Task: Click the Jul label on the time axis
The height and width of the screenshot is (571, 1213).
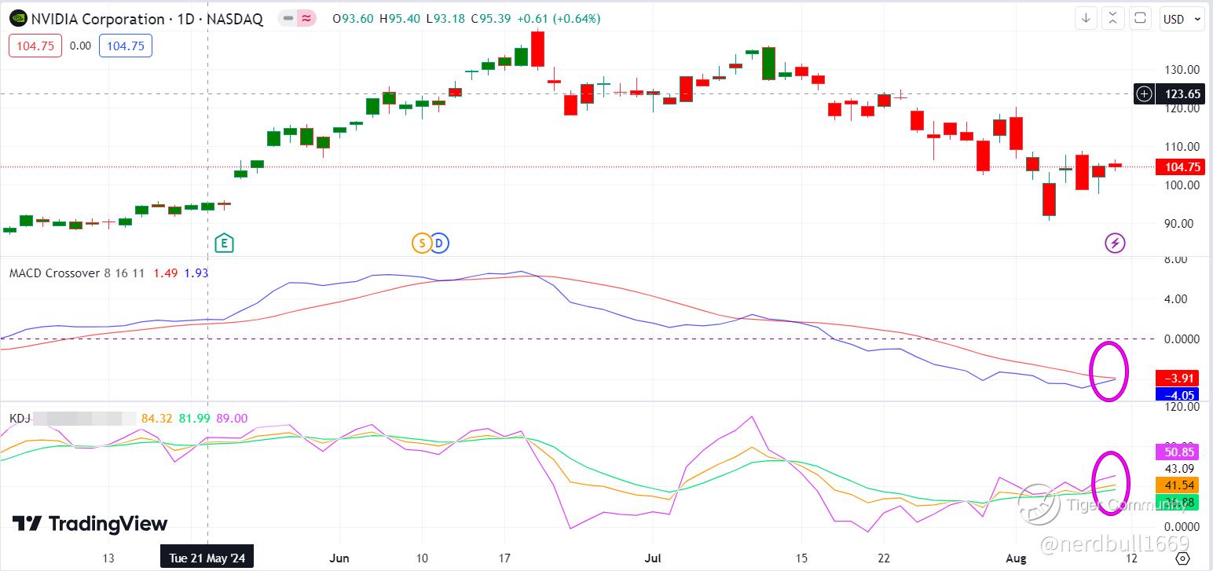Action: 653,558
